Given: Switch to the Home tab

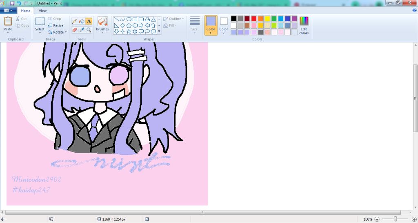Looking at the screenshot, I should 26,11.
